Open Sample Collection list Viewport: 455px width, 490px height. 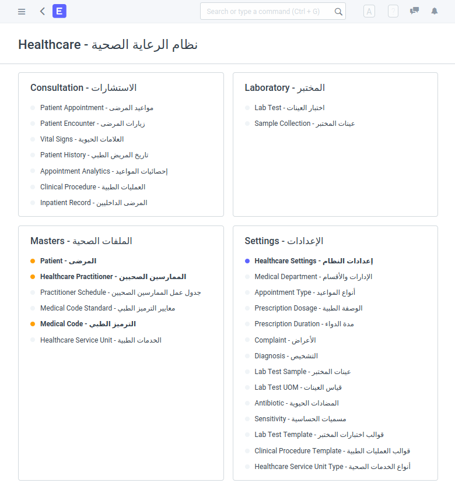[x=305, y=124]
